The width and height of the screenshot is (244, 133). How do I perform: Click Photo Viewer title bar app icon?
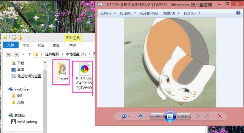point(100,5)
